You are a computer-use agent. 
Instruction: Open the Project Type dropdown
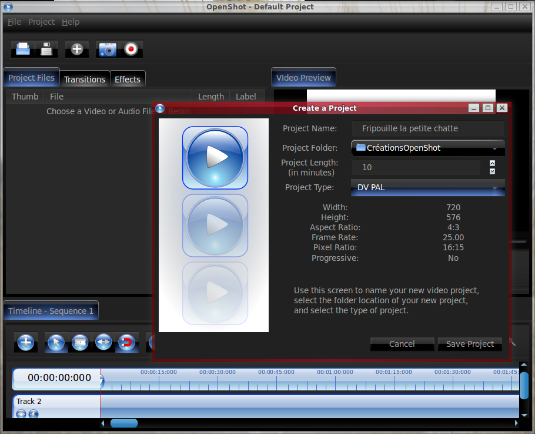427,188
